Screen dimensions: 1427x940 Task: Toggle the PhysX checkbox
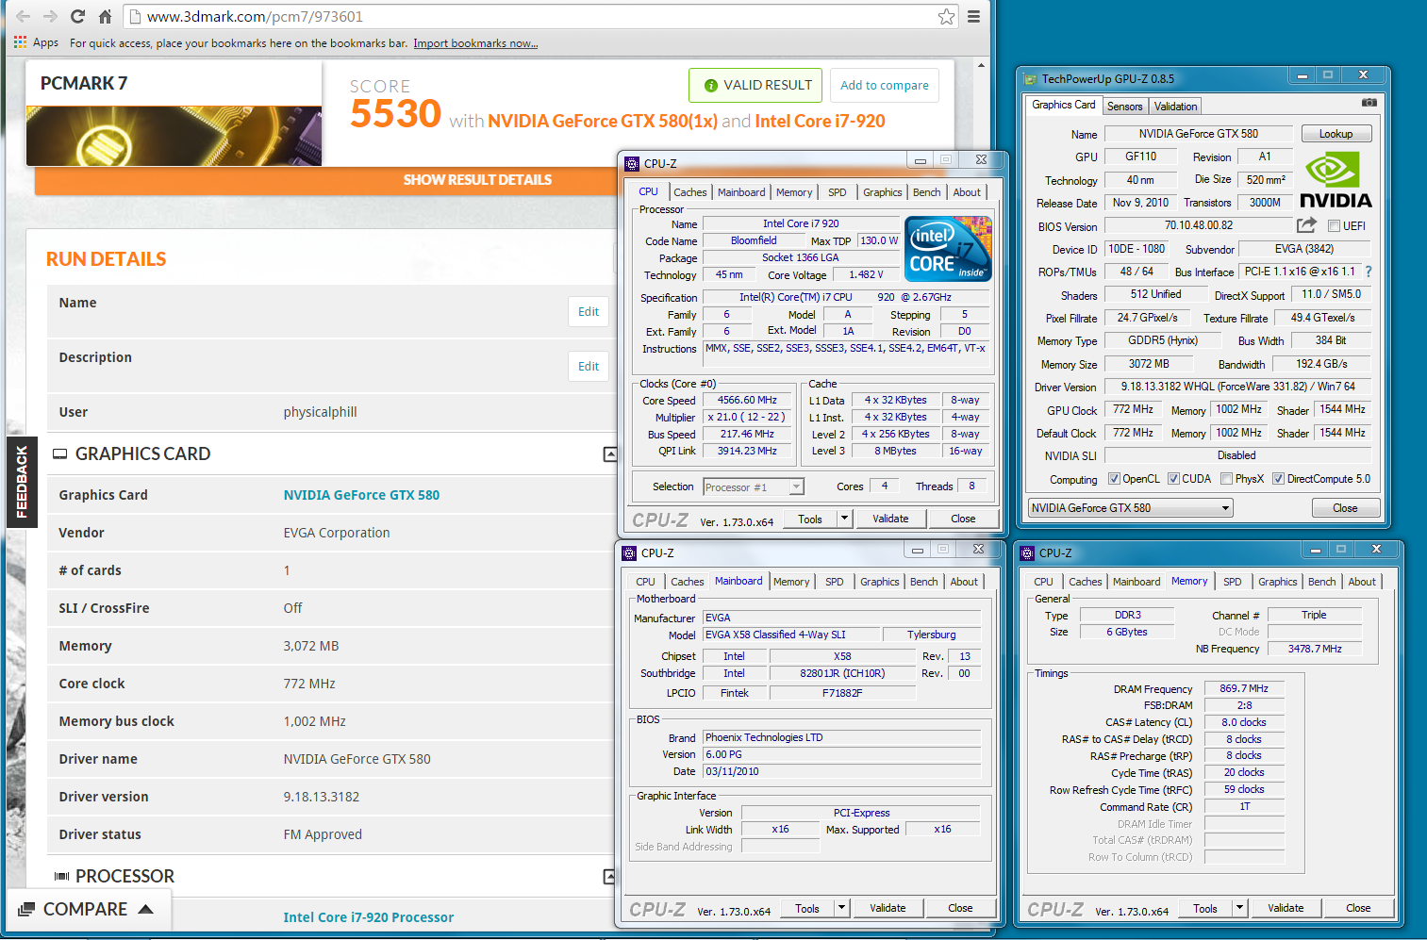tap(1226, 479)
